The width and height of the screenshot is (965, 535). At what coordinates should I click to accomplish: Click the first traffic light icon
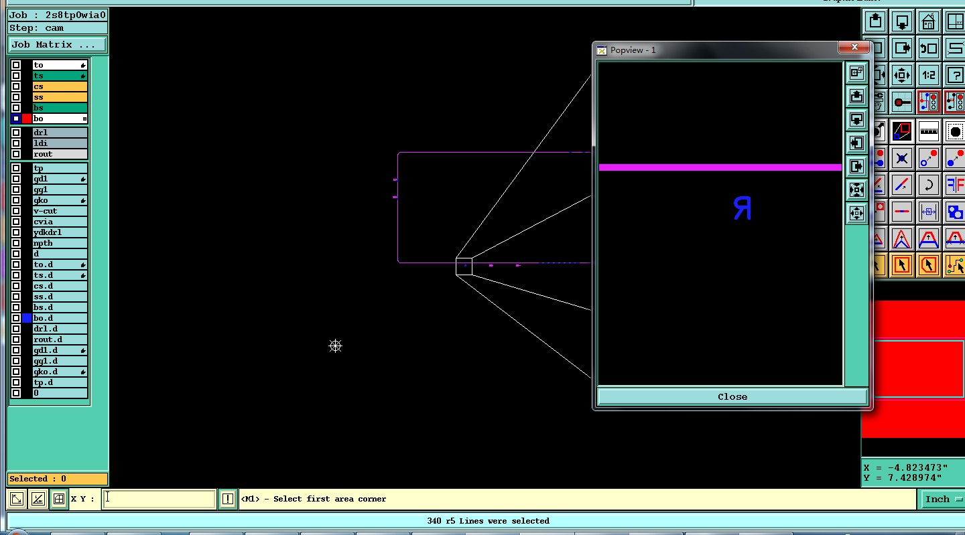click(928, 102)
